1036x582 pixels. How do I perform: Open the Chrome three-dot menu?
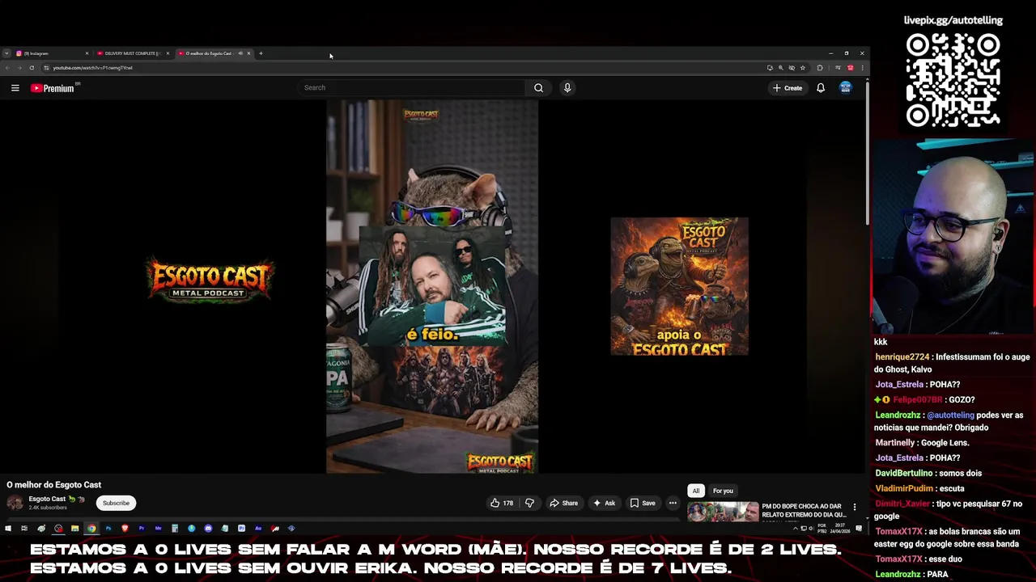pos(862,68)
